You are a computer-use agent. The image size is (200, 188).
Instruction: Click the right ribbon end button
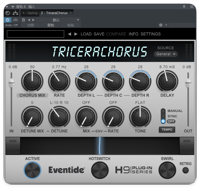click(x=187, y=146)
